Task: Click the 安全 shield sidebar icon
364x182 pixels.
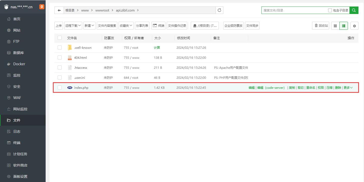Action: [x=9, y=86]
